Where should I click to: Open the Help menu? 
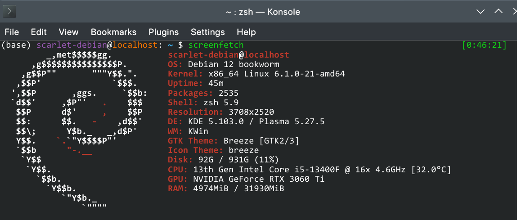pos(246,32)
